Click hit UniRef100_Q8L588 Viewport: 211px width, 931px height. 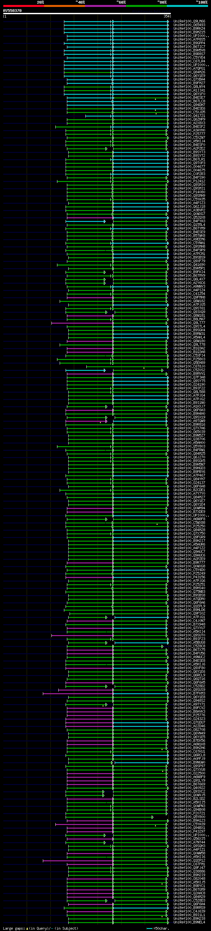click(x=189, y=392)
